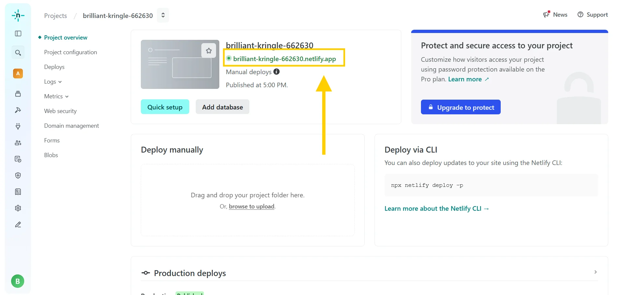
Task: Open the team settings gear icon
Action: [18, 208]
